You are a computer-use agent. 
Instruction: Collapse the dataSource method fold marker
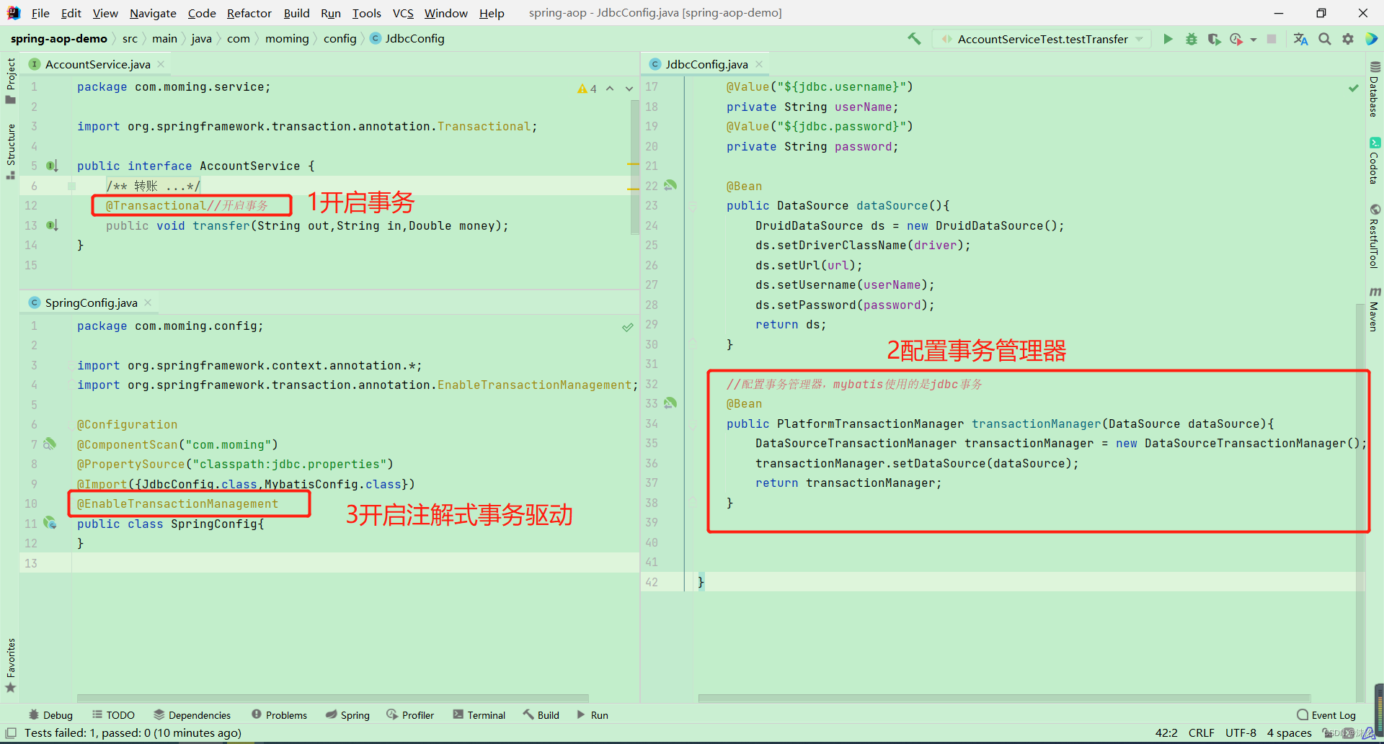coord(692,206)
